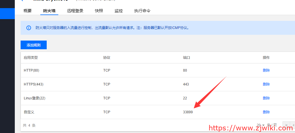Go to the first page of results
295x133 pixels.
click(286, 125)
